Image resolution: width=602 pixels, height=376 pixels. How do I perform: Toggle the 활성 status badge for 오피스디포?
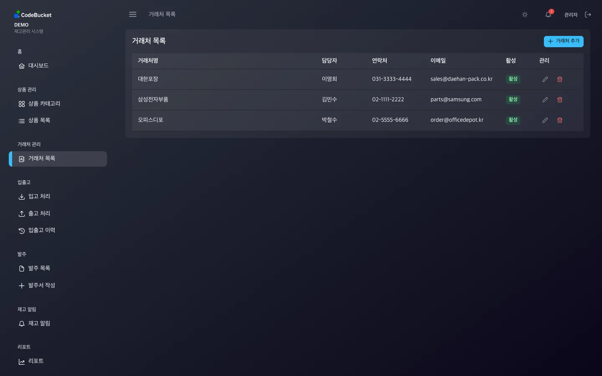coord(513,120)
